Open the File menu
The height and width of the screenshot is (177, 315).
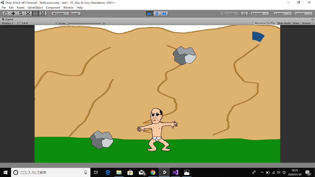click(4, 8)
